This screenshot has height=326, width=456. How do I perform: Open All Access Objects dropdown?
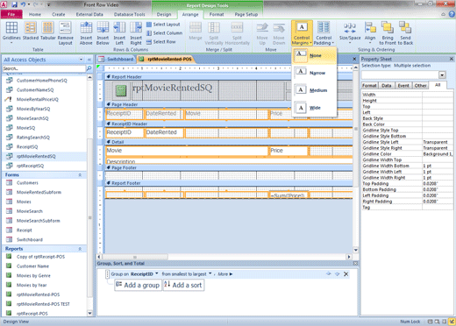tap(82, 60)
